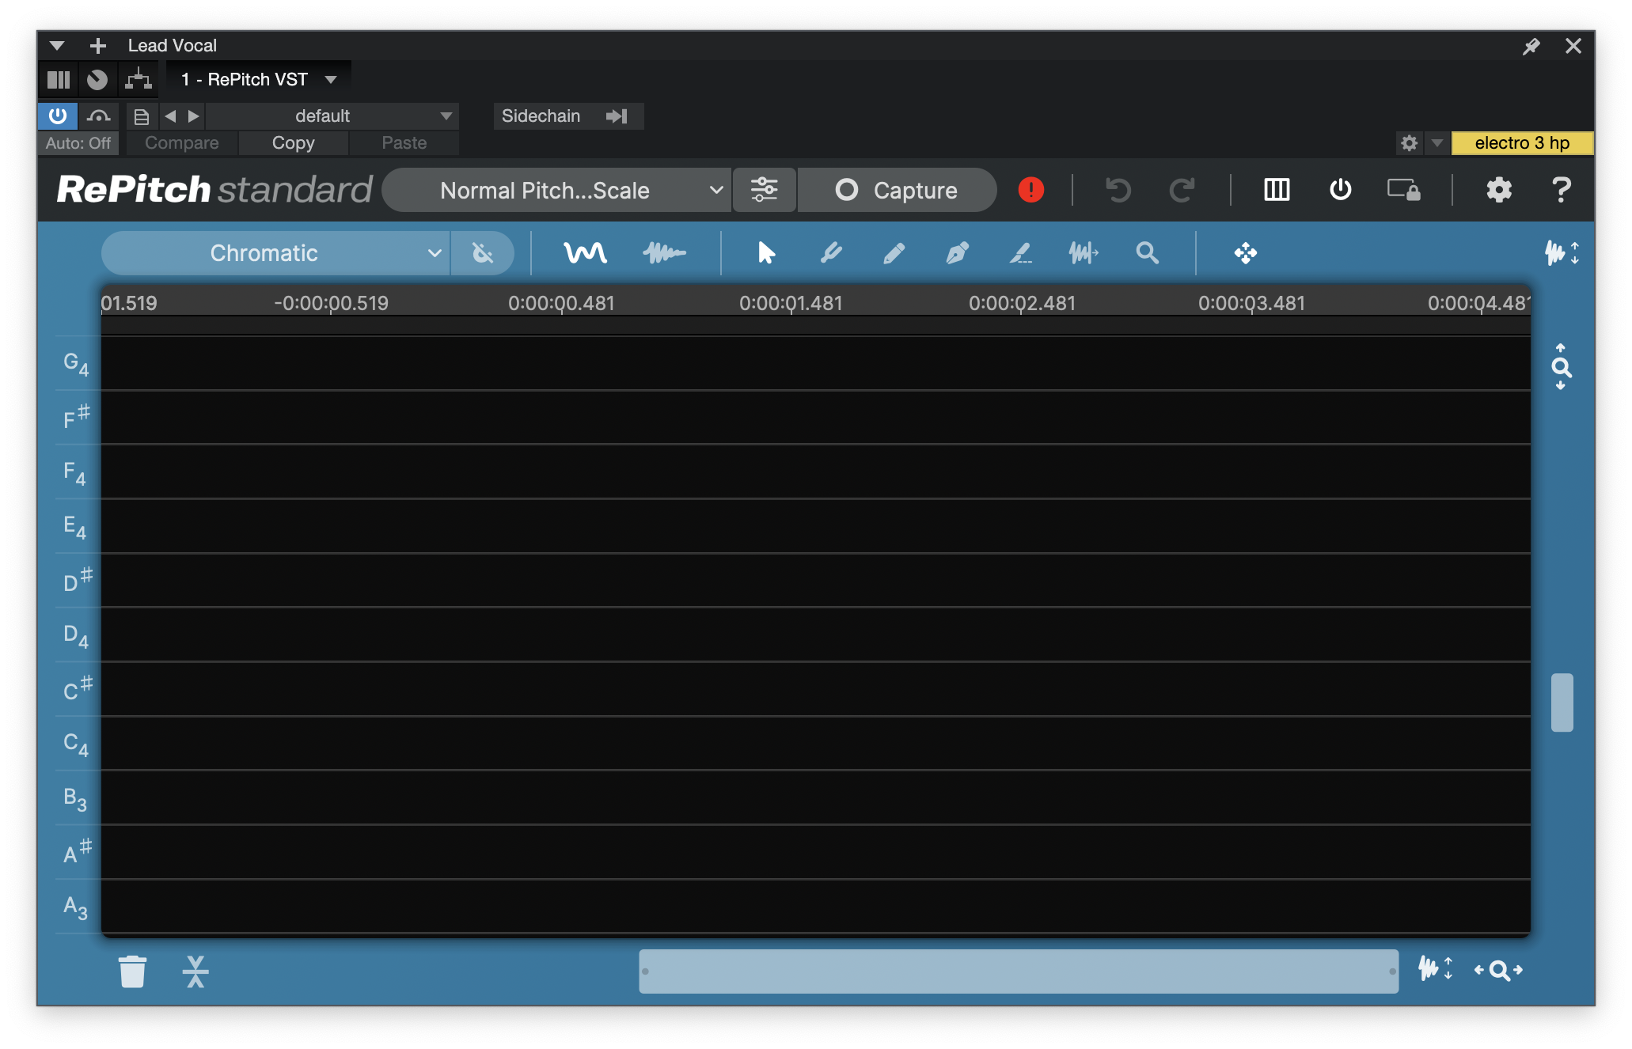Click the Copy button
Viewport: 1632px width, 1049px height.
pos(293,143)
